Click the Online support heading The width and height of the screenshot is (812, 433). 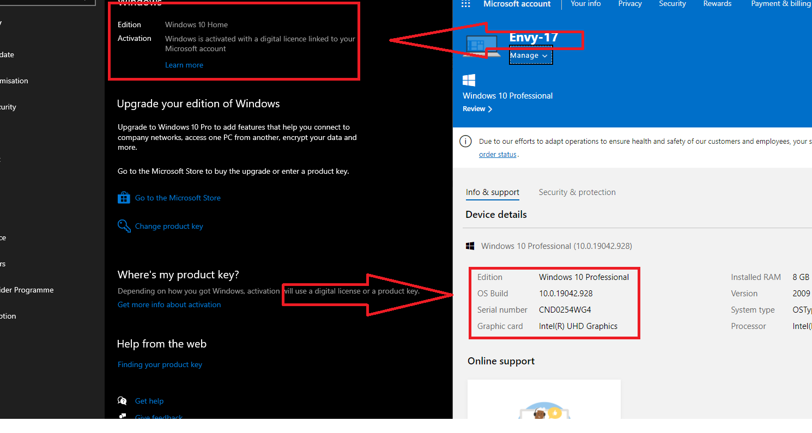501,361
